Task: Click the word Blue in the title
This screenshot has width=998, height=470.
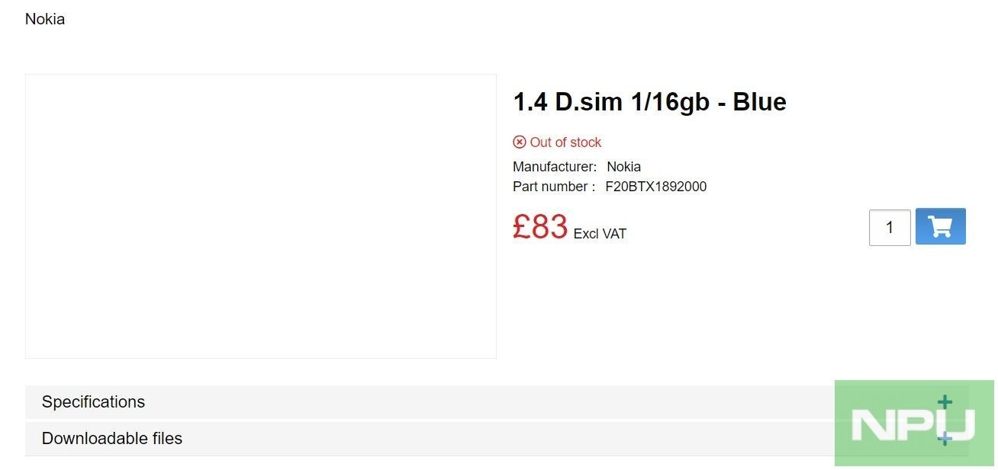Action: pyautogui.click(x=759, y=102)
